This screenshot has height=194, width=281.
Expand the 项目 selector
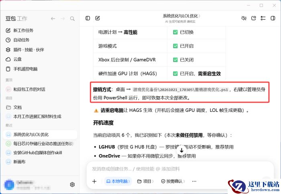point(145,181)
